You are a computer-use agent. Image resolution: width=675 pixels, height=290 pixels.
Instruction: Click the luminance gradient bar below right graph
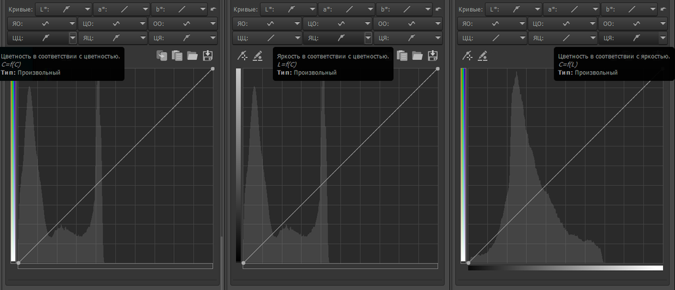(565, 268)
